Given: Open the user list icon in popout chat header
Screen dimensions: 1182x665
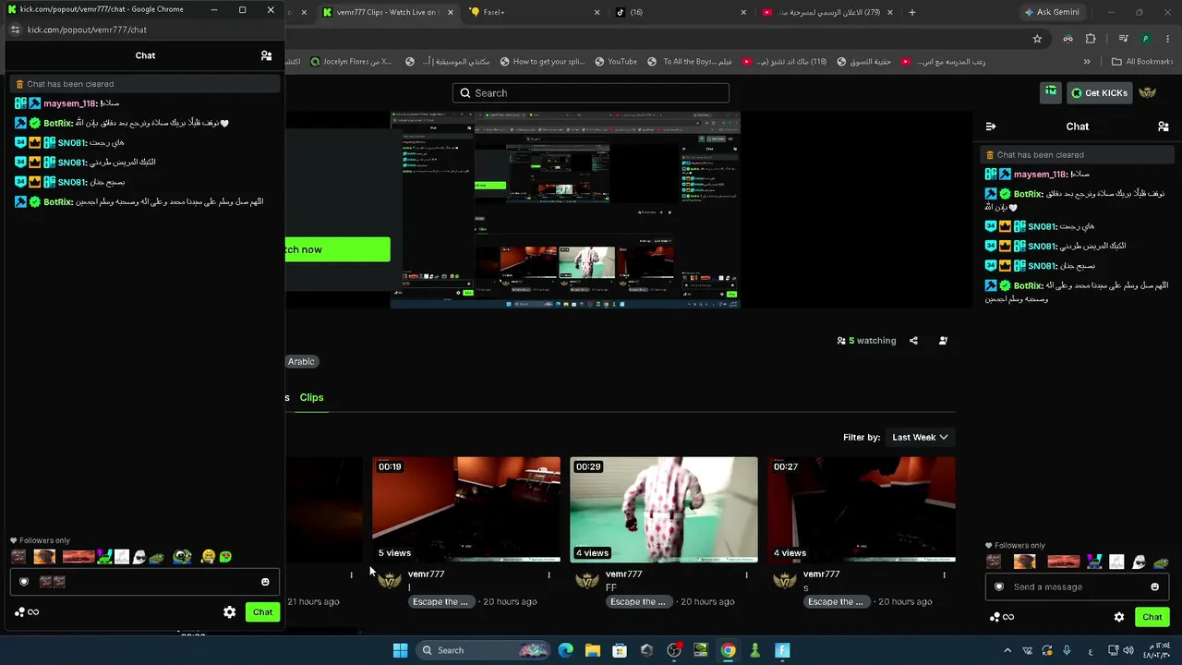Looking at the screenshot, I should [266, 55].
